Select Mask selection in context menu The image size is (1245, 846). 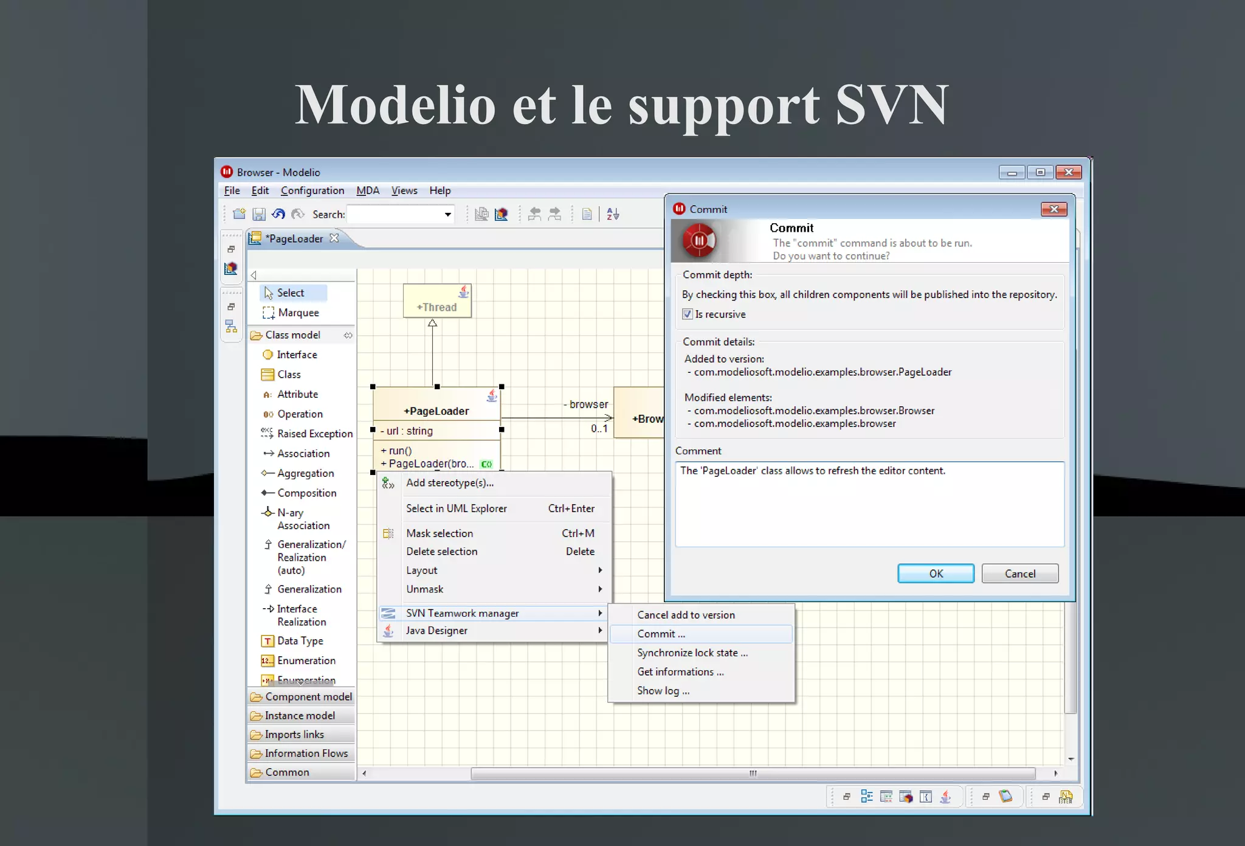click(x=494, y=533)
